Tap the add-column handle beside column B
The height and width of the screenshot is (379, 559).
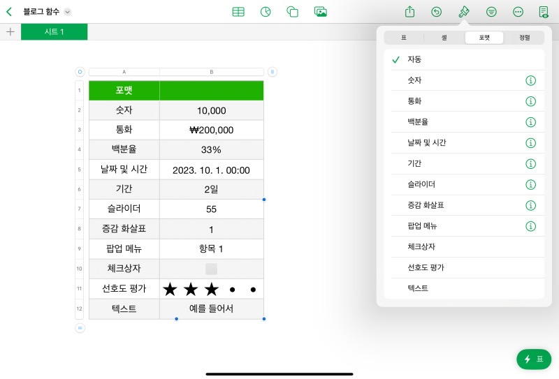(x=273, y=72)
